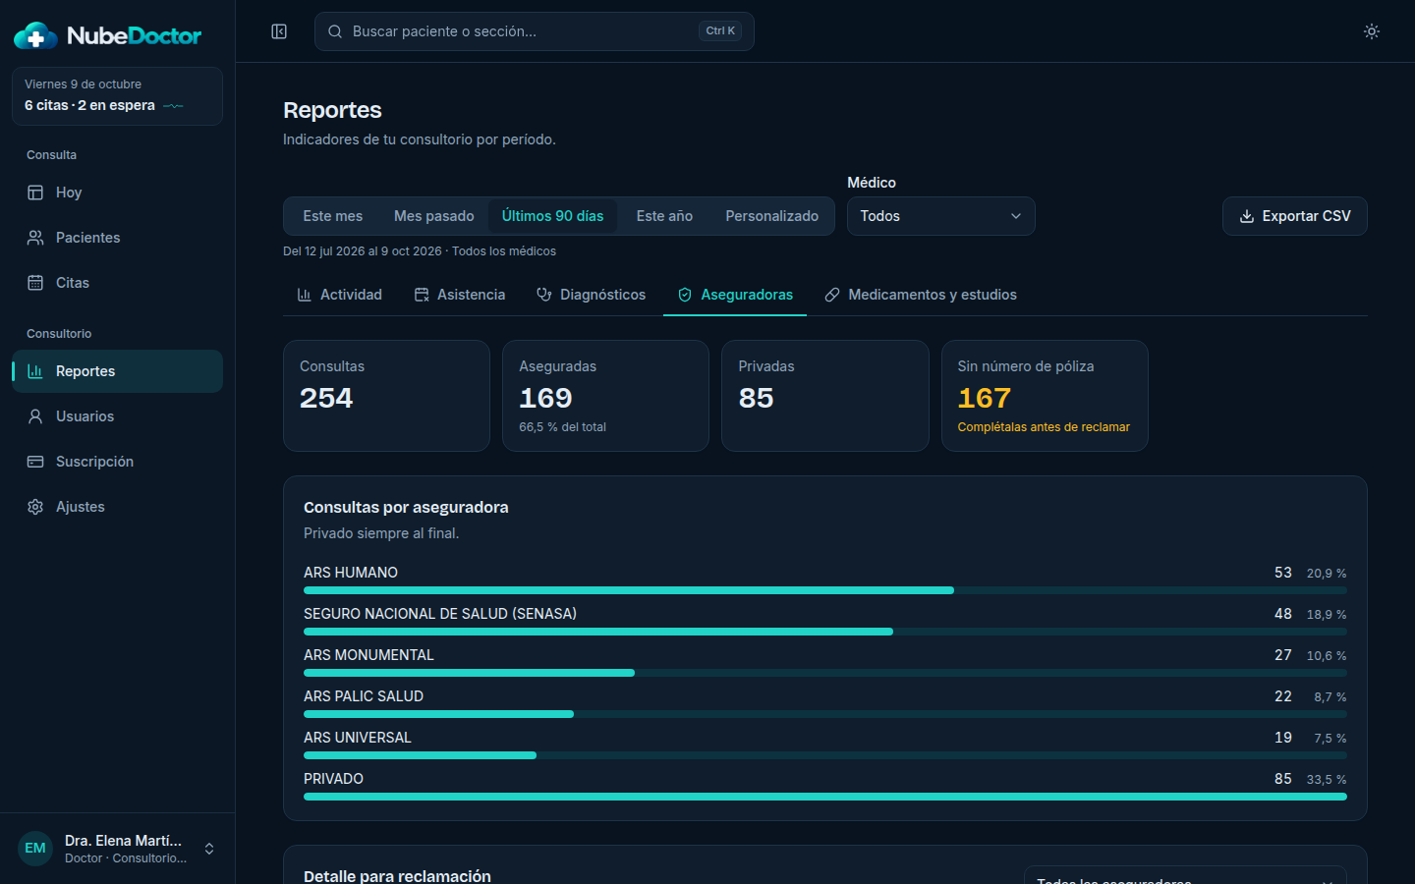Screen dimensions: 1415x884
Task: Open Usuarios section
Action: pos(117,416)
